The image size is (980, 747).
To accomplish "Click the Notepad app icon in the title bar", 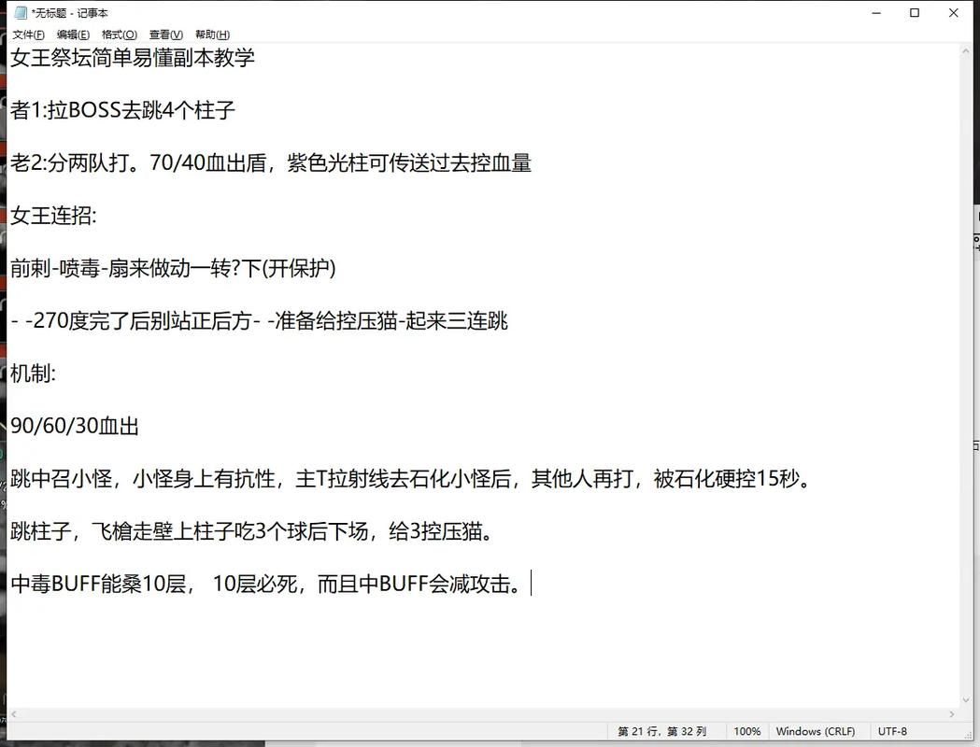I will [21, 12].
